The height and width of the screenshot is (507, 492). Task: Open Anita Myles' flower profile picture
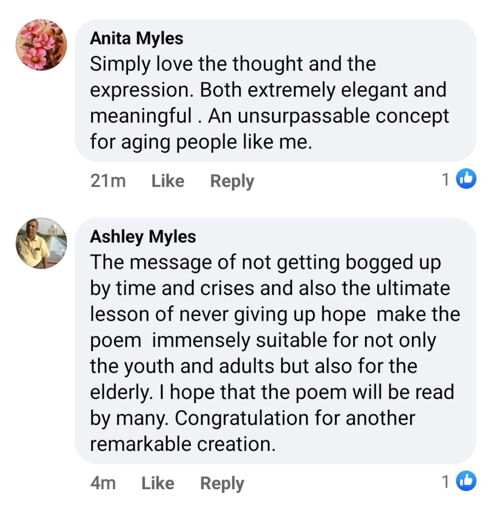click(41, 45)
